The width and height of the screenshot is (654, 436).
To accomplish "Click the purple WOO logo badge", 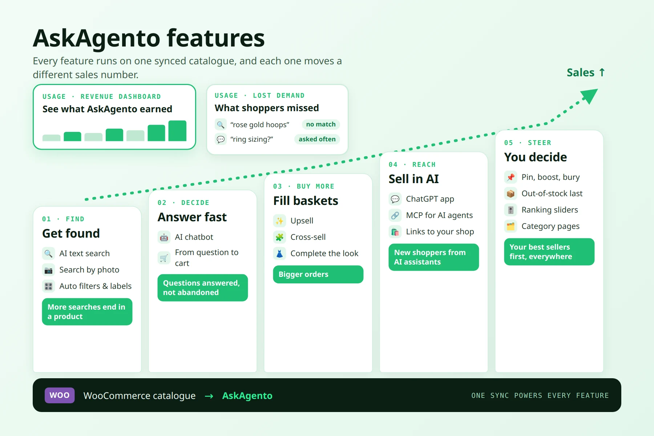I will pyautogui.click(x=60, y=395).
